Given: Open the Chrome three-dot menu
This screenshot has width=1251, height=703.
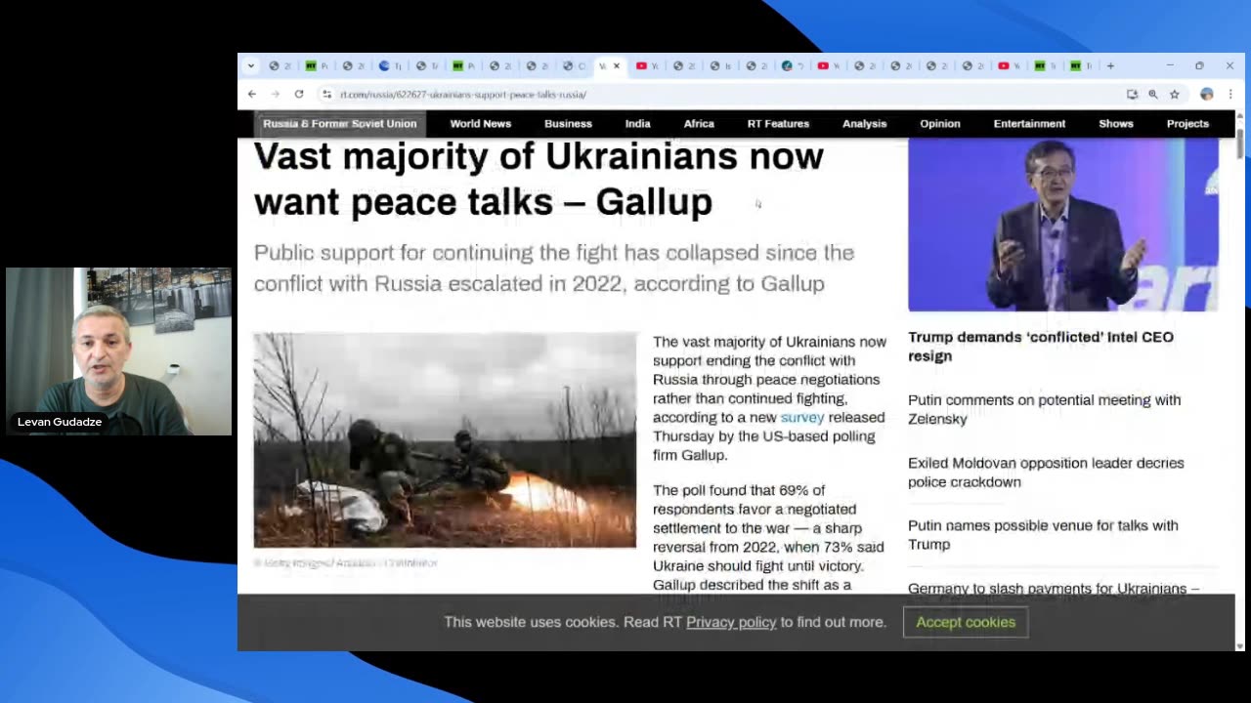Looking at the screenshot, I should pyautogui.click(x=1229, y=95).
